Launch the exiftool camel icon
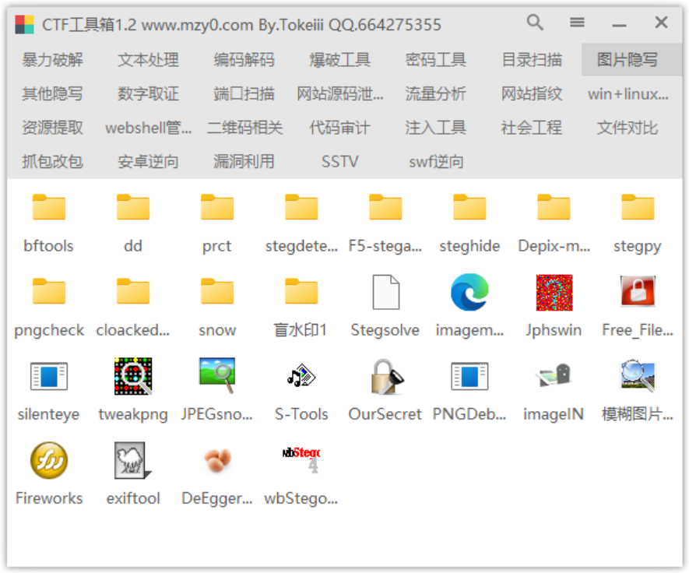The image size is (689, 573). point(133,461)
